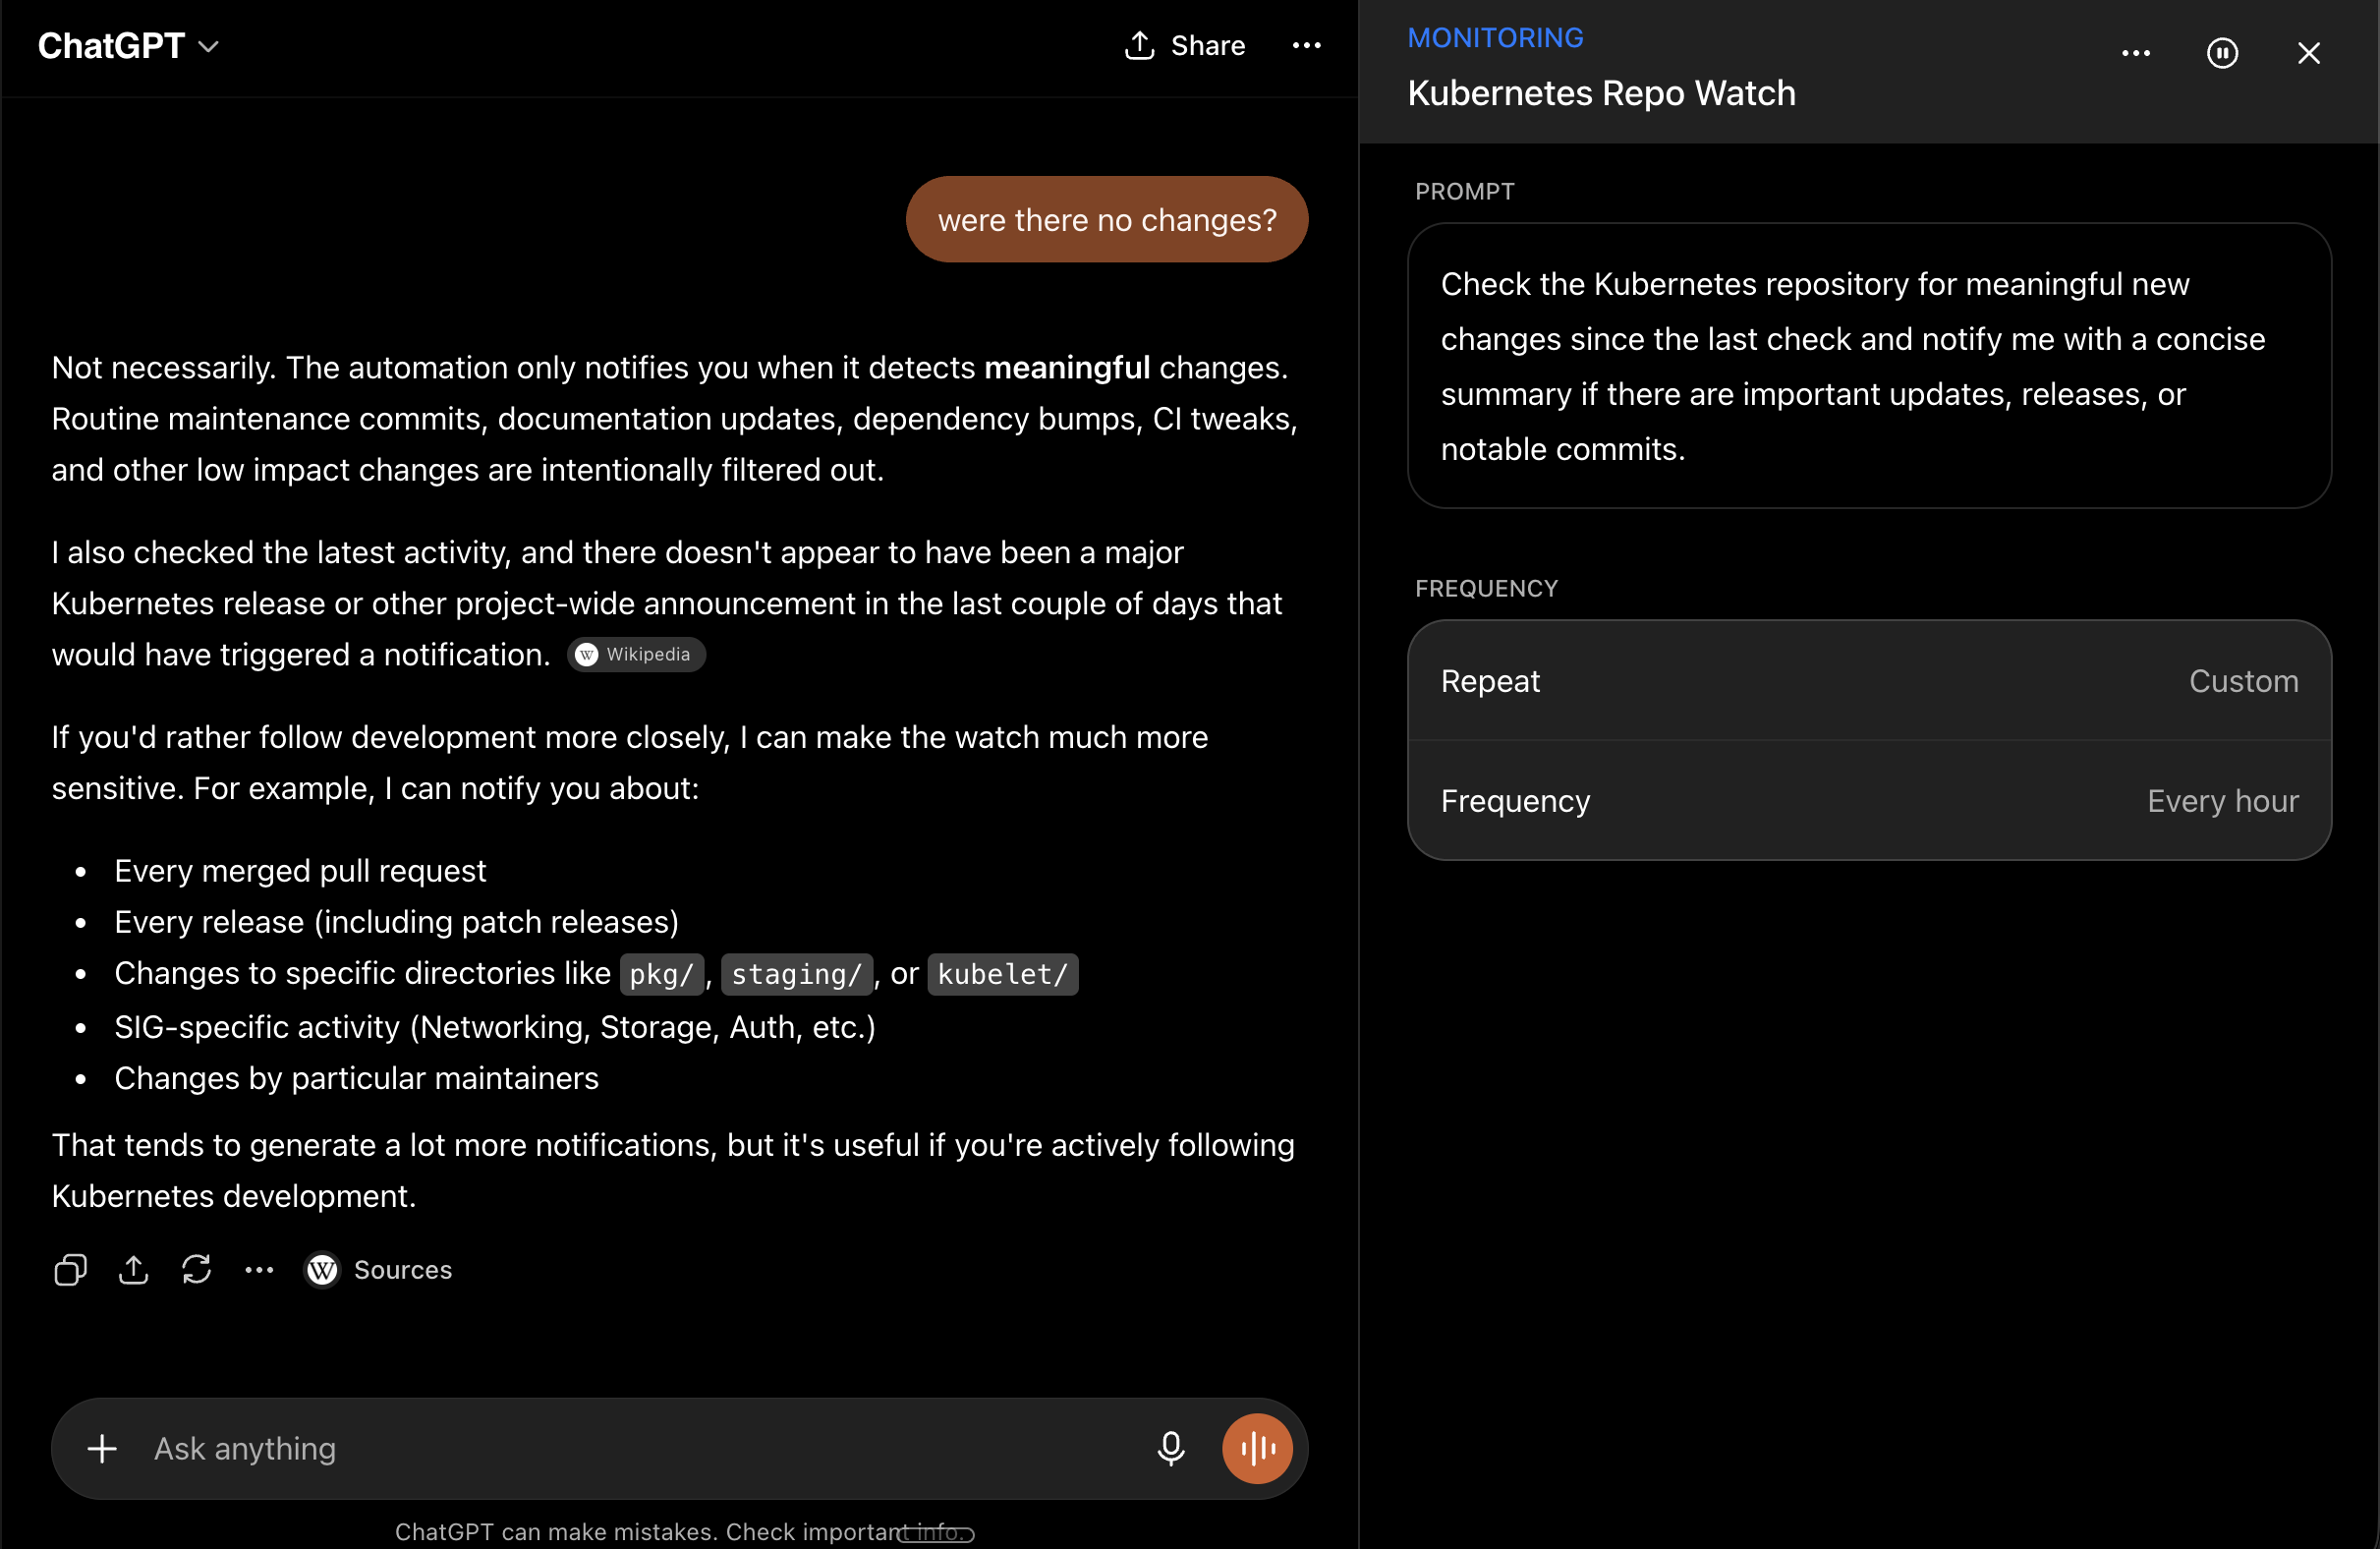
Task: Click the kubelet/ code snippet
Action: [x=1003, y=974]
